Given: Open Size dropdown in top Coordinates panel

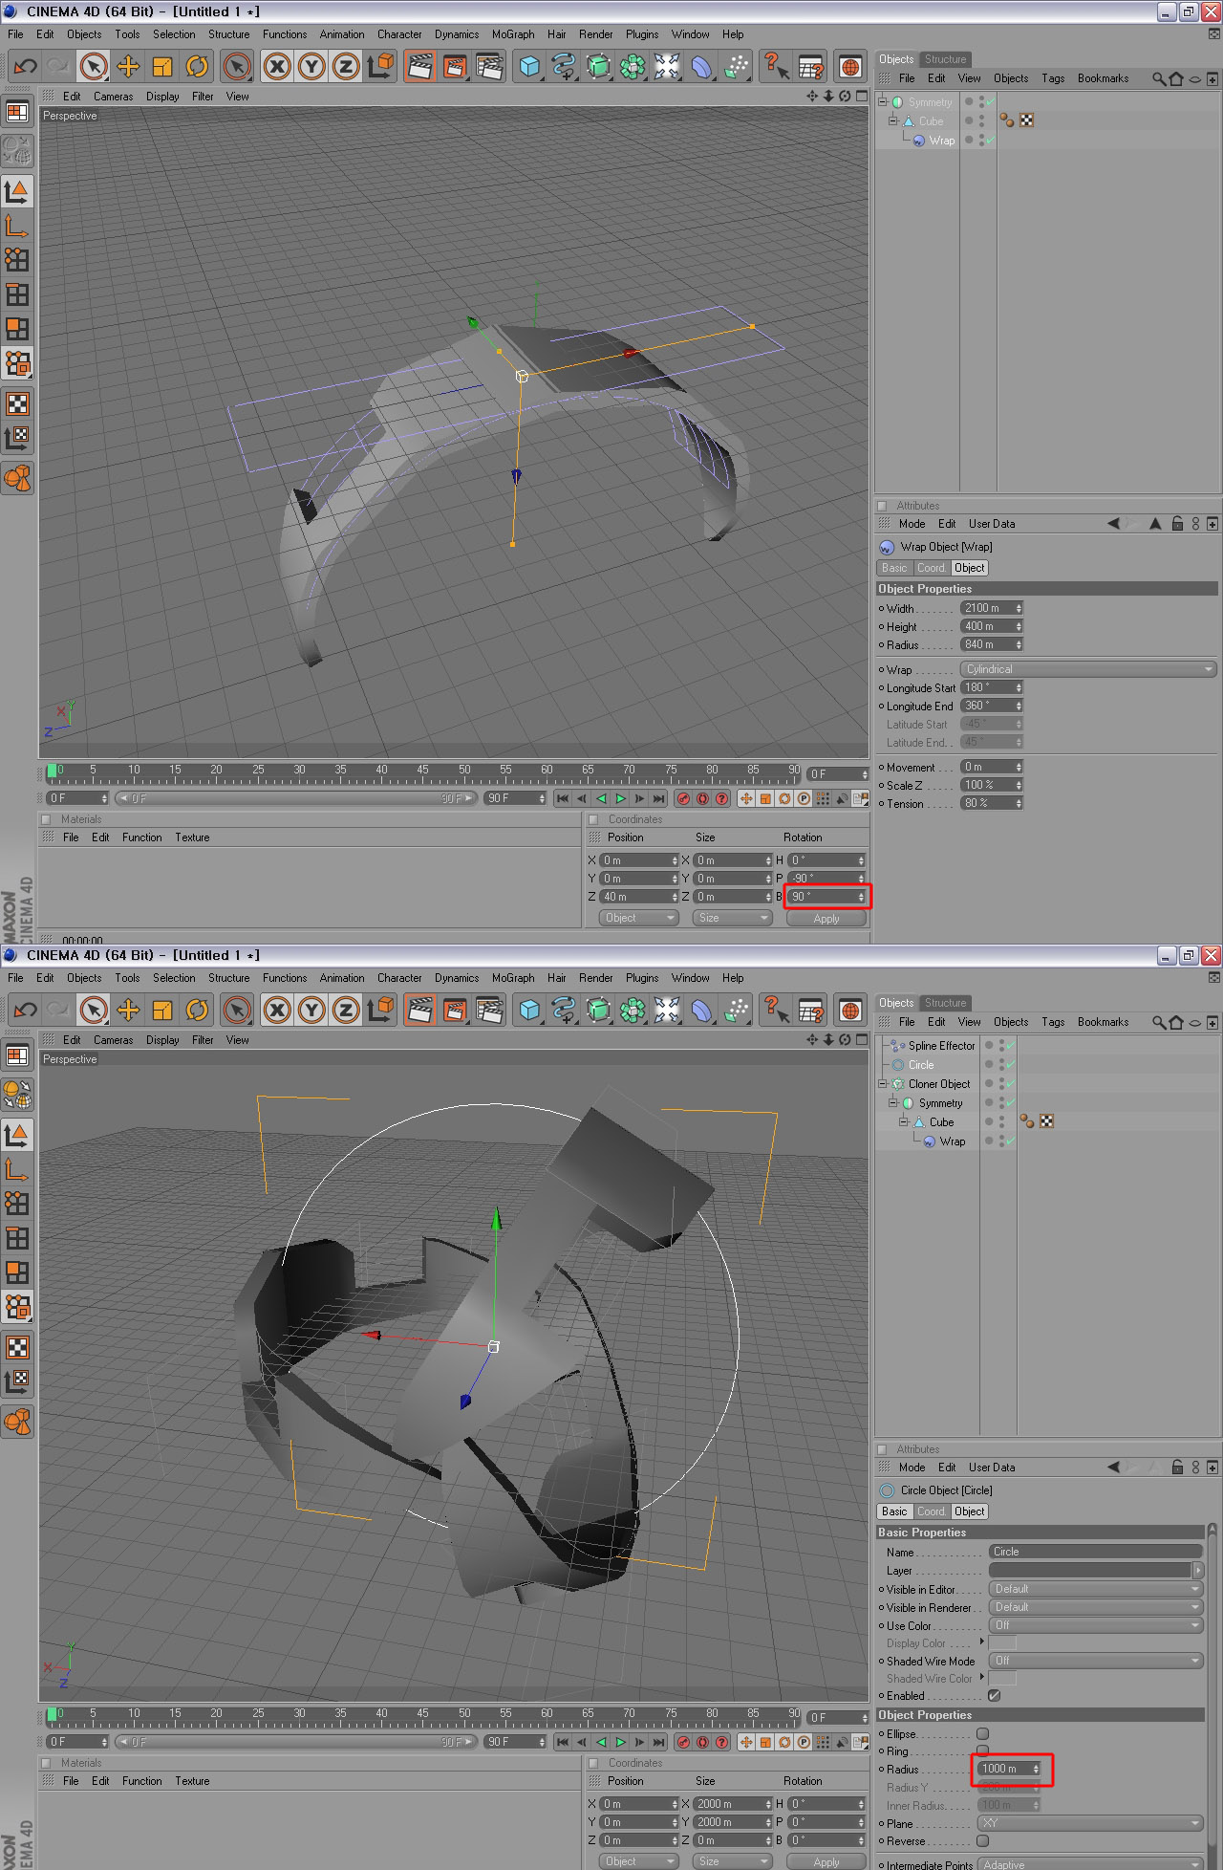Looking at the screenshot, I should point(731,918).
